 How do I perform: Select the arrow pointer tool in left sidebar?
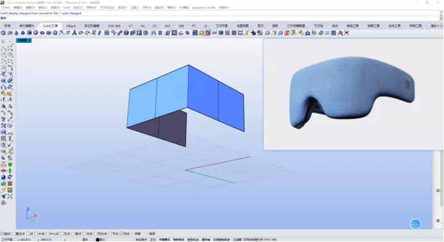point(3,42)
